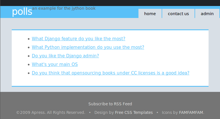This screenshot has width=220, height=119.
Task: Click the jython book subtitle text
Action: [64, 8]
